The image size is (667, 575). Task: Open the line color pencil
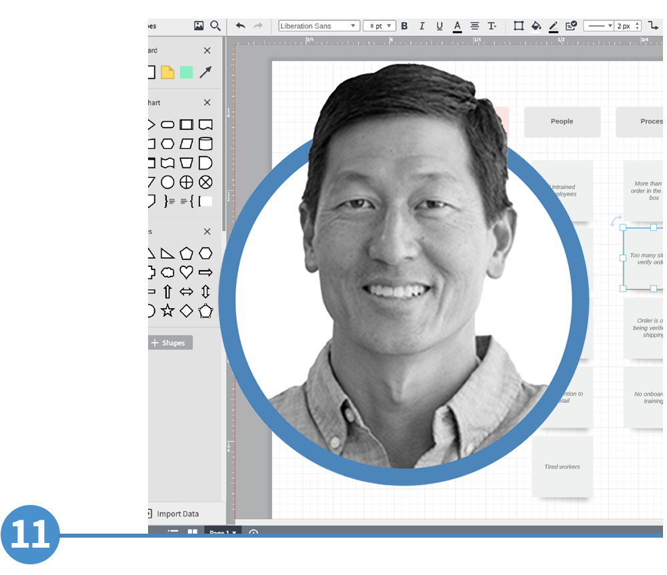click(x=554, y=27)
